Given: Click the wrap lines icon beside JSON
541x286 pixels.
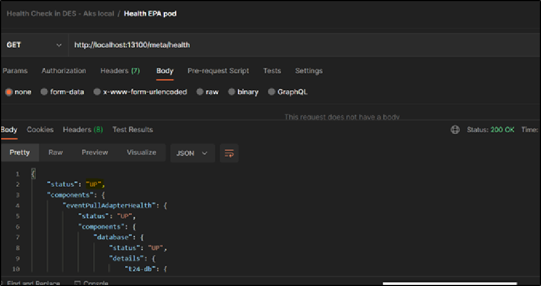Looking at the screenshot, I should coord(229,153).
